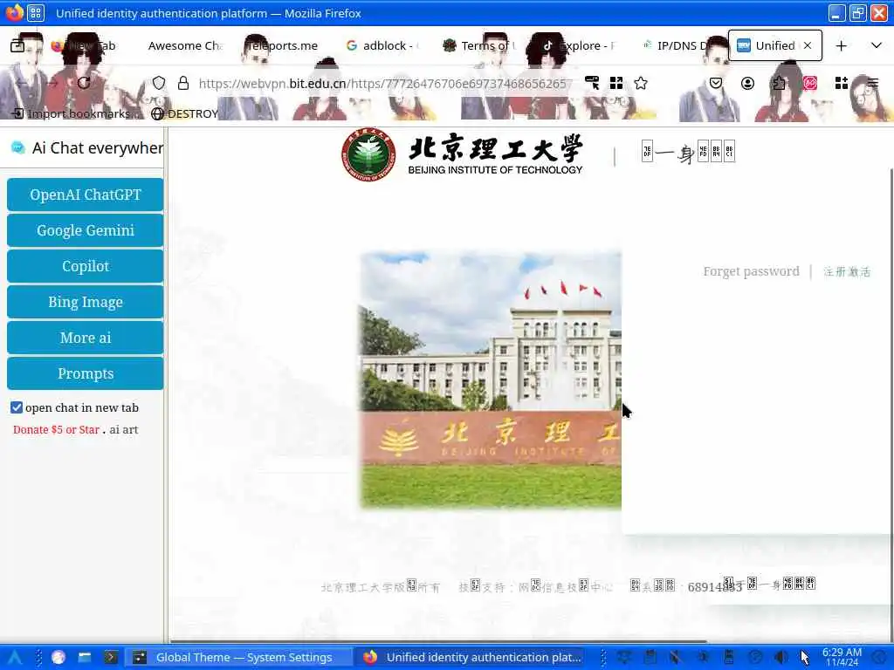Screen dimensions: 894x670
Task: Open the Prompts sidebar button
Action: point(85,373)
